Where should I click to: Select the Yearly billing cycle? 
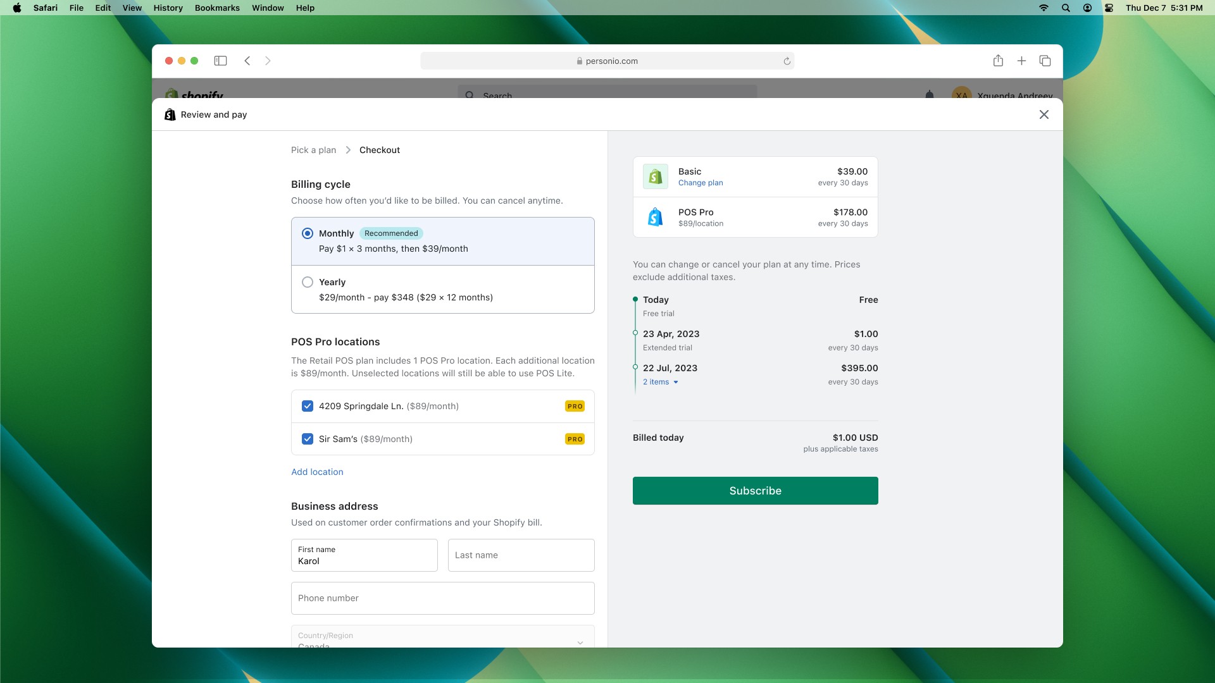coord(308,282)
